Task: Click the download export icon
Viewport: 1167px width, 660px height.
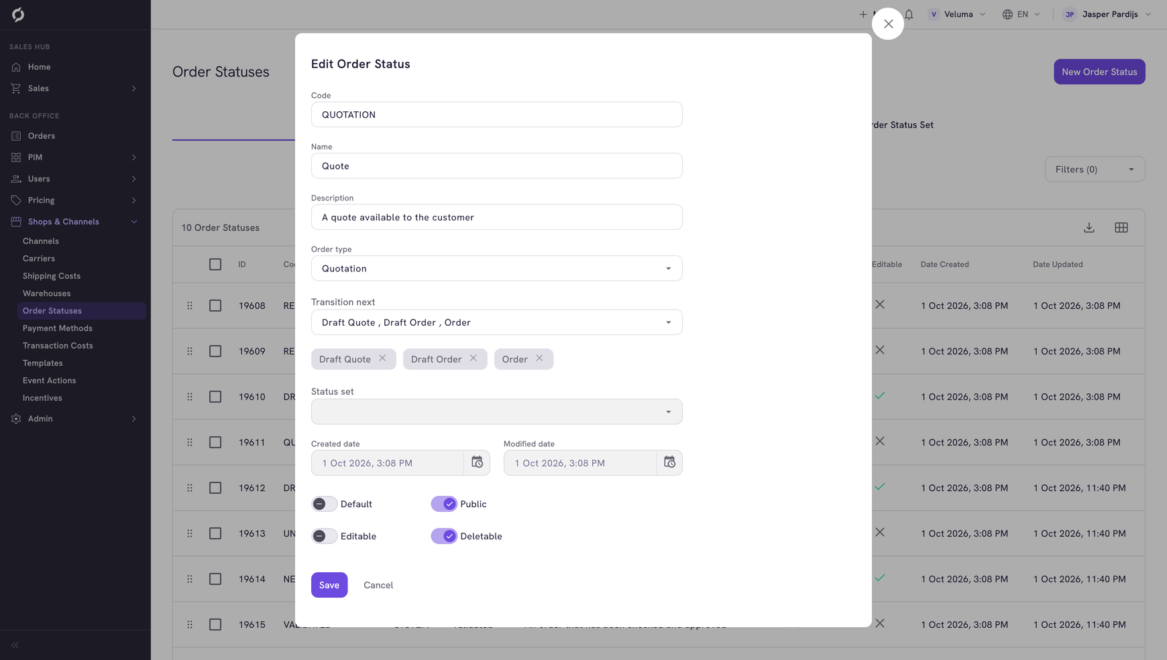Action: tap(1089, 228)
